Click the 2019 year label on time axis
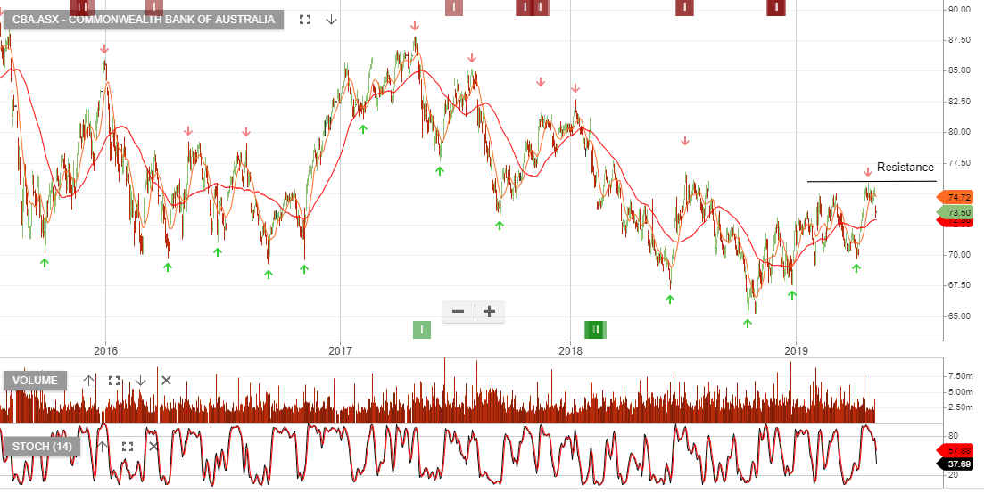 tap(796, 349)
